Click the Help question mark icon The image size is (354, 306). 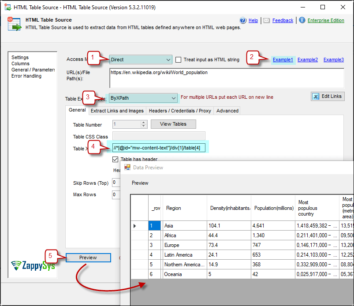click(x=243, y=20)
